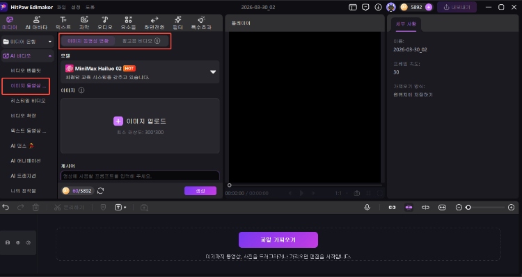The width and height of the screenshot is (522, 277).
Task: Open the 설정 menu in title bar
Action: click(76, 8)
